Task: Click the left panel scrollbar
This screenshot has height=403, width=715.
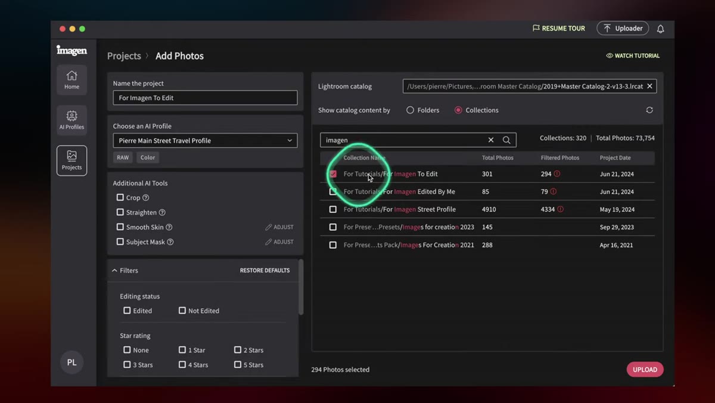Action: pos(301,288)
